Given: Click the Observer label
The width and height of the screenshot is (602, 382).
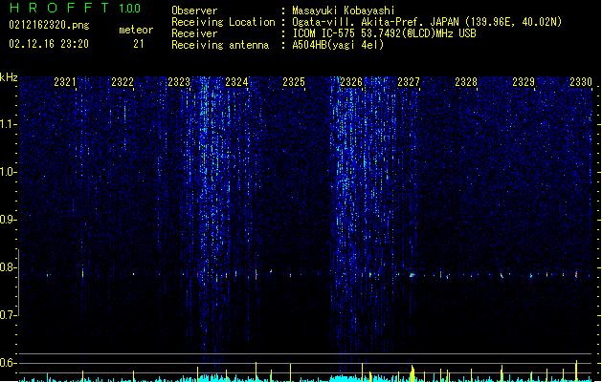Looking at the screenshot, I should tap(194, 11).
